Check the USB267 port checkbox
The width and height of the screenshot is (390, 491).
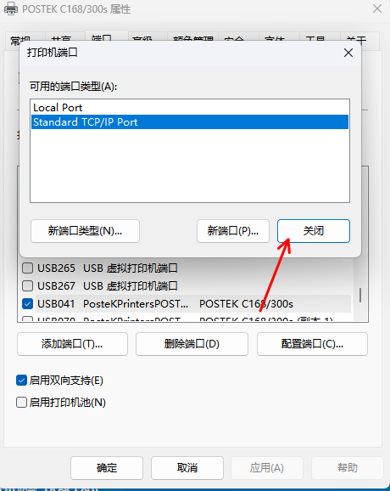click(x=27, y=285)
